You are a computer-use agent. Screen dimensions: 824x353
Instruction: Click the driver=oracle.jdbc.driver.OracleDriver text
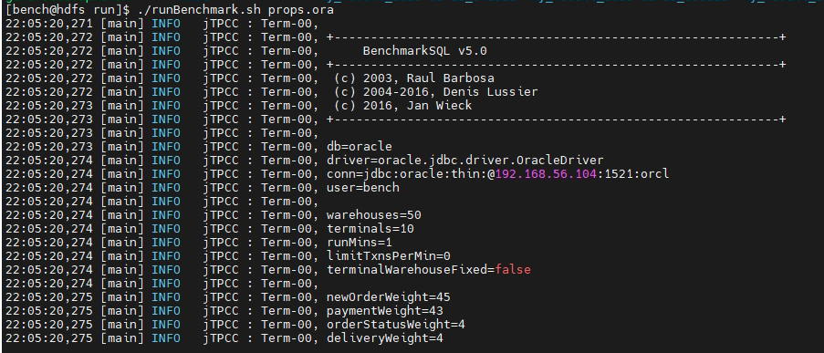coord(465,161)
